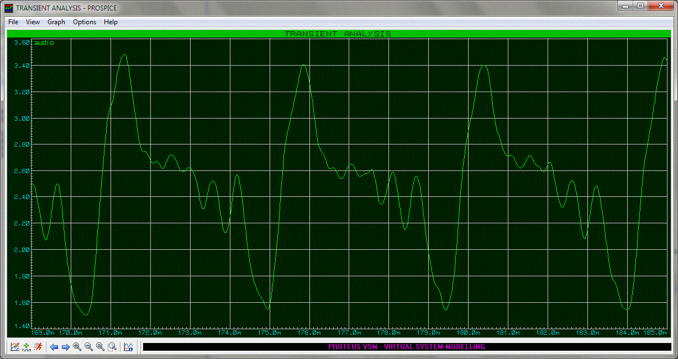The width and height of the screenshot is (678, 359).
Task: Click the TRANSIENT ANALYSIS graph title bar
Action: [338, 34]
